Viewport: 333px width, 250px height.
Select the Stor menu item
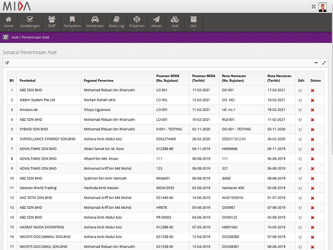194,22
